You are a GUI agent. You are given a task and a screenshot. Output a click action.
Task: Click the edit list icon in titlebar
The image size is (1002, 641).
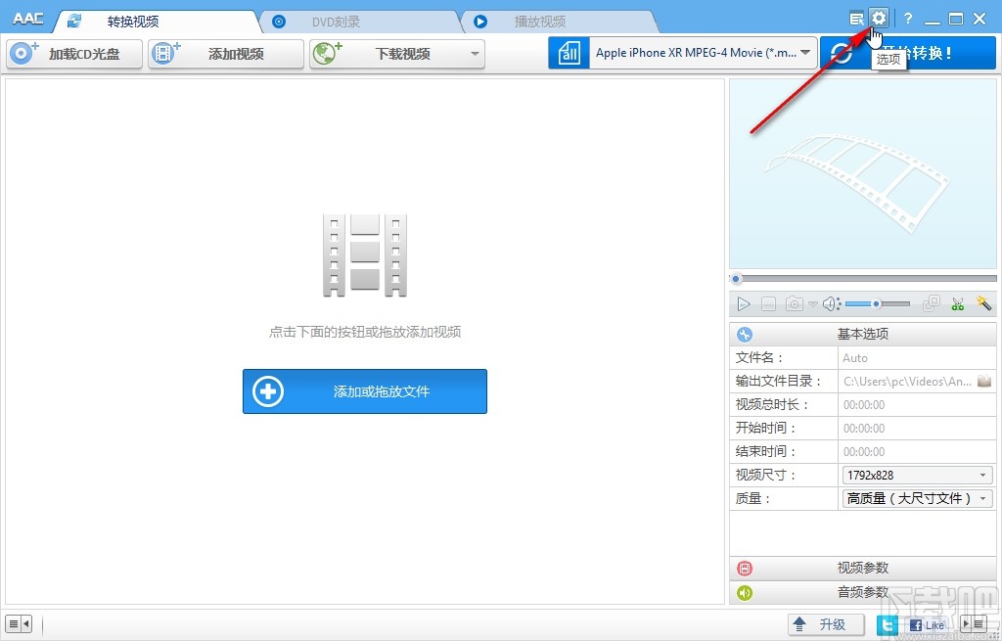pos(856,17)
